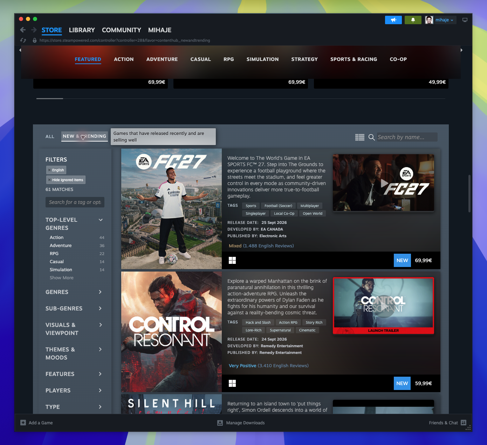Image resolution: width=487 pixels, height=445 pixels.
Task: Open FC27 Mixed reviews link
Action: (261, 246)
